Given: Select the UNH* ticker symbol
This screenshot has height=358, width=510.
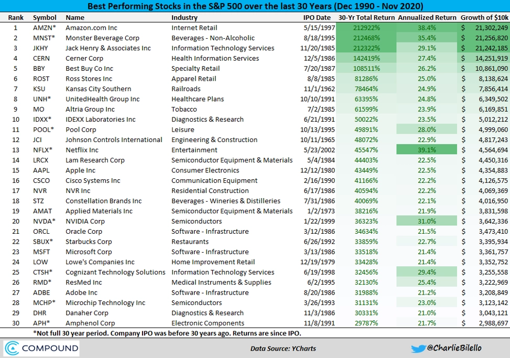Looking at the screenshot, I should [x=42, y=99].
